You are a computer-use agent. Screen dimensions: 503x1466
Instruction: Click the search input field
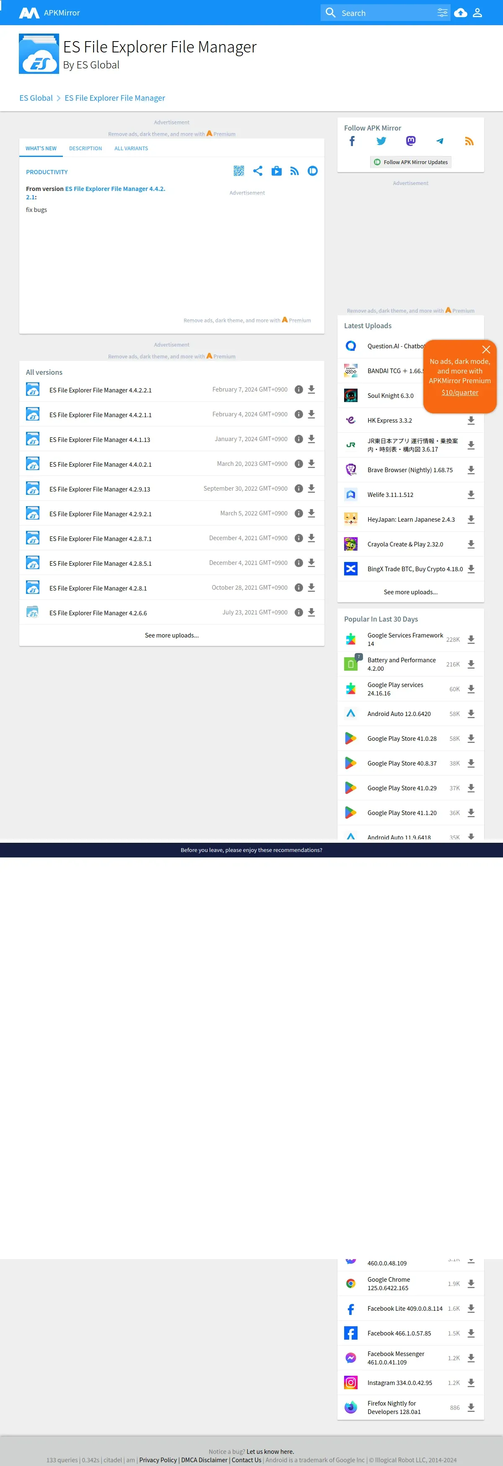click(x=386, y=13)
